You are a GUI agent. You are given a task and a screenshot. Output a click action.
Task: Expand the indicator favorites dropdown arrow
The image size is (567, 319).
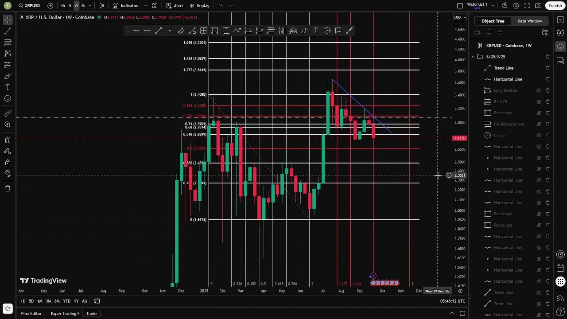[x=145, y=6]
